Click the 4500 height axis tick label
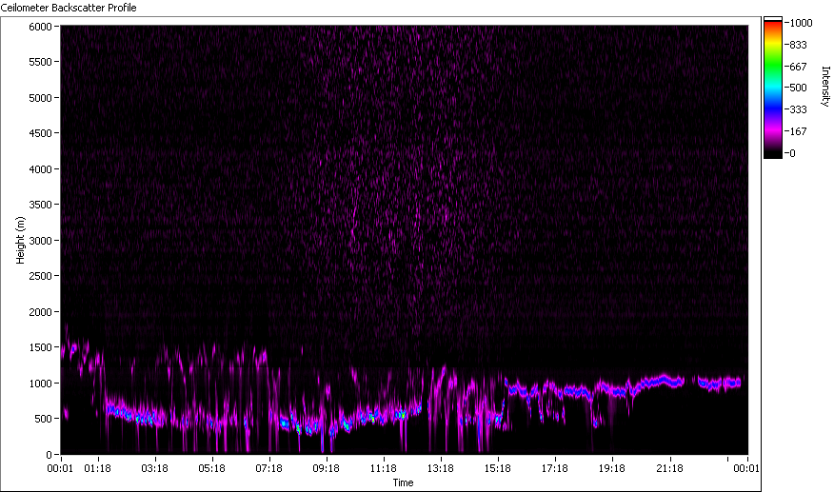The width and height of the screenshot is (834, 492). (x=40, y=133)
